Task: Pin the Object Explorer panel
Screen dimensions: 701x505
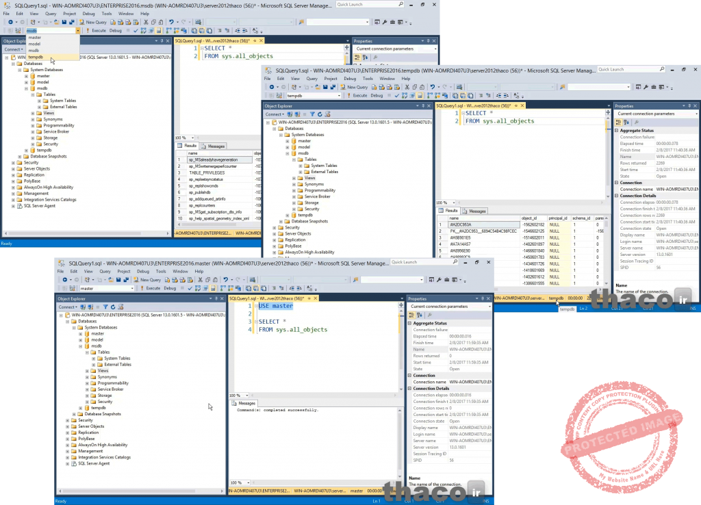Action: [215, 298]
